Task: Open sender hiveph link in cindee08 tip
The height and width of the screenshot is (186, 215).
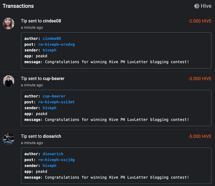Action: [x=49, y=50]
